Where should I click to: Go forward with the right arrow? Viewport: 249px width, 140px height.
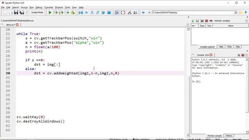pyautogui.click(x=149, y=12)
